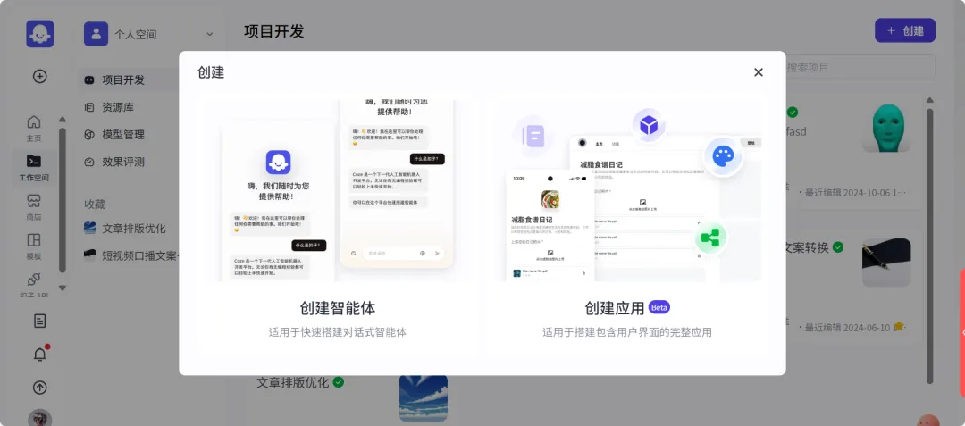Click the 文章排版优化 favorite thumbnail icon
The image size is (965, 426).
pyautogui.click(x=90, y=228)
